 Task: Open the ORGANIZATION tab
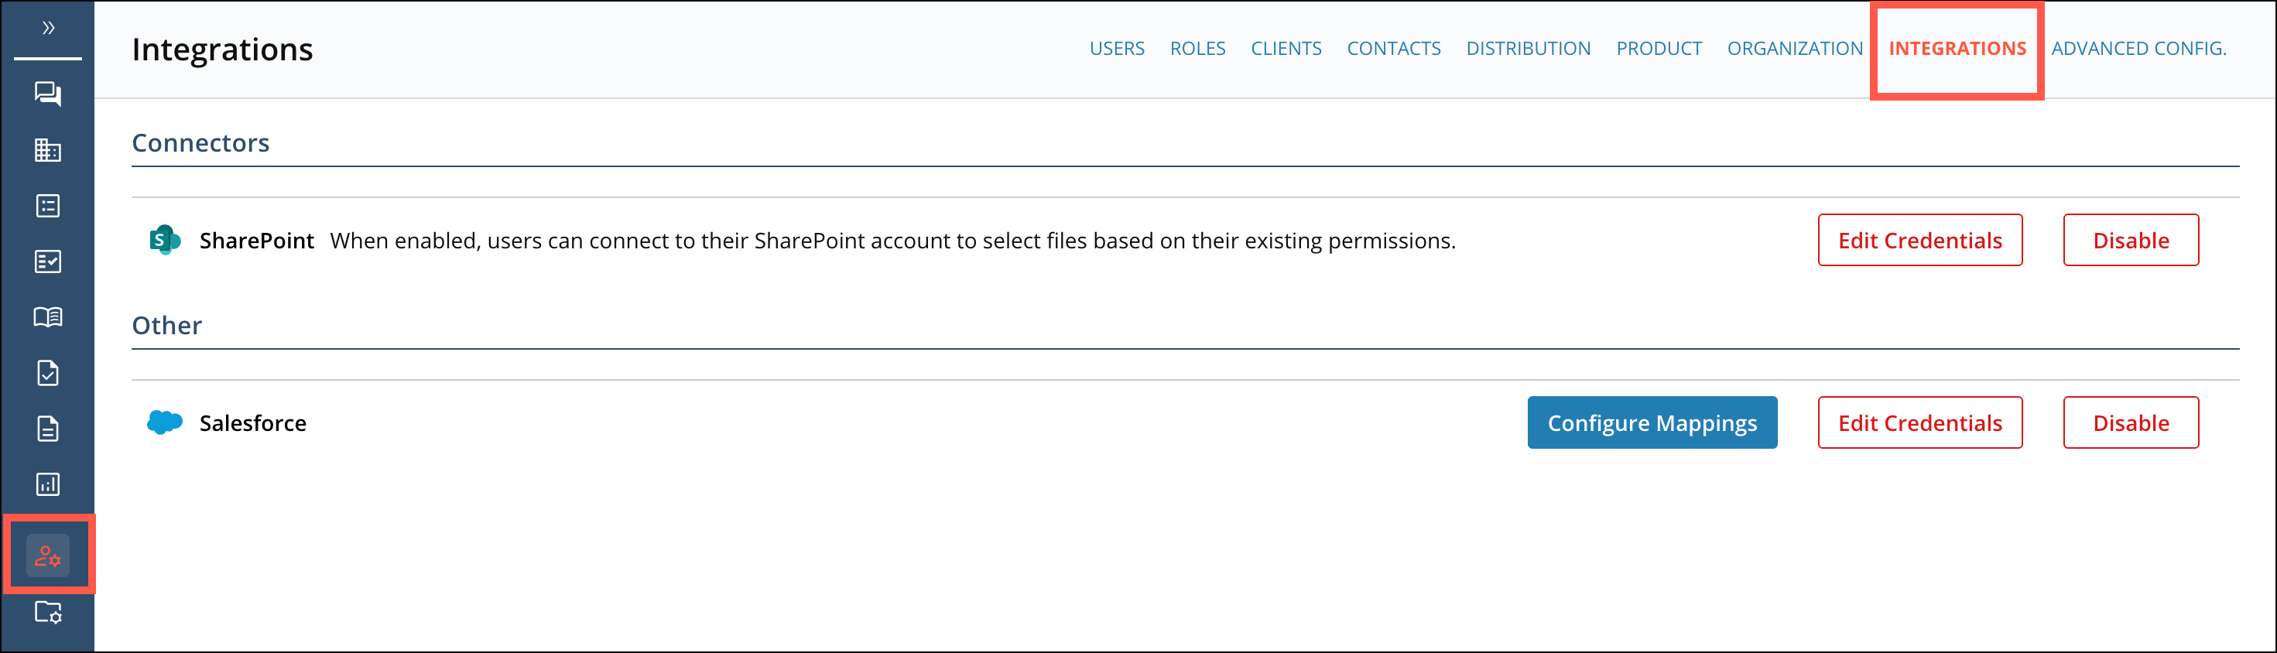pos(1794,49)
